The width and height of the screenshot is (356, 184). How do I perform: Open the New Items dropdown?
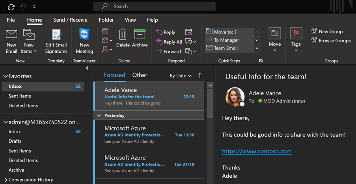pyautogui.click(x=29, y=41)
